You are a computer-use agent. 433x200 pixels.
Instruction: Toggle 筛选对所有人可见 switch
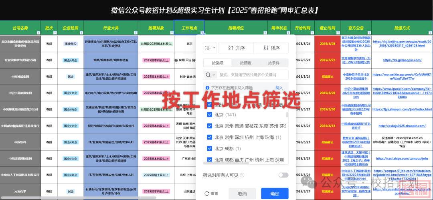click(283, 175)
